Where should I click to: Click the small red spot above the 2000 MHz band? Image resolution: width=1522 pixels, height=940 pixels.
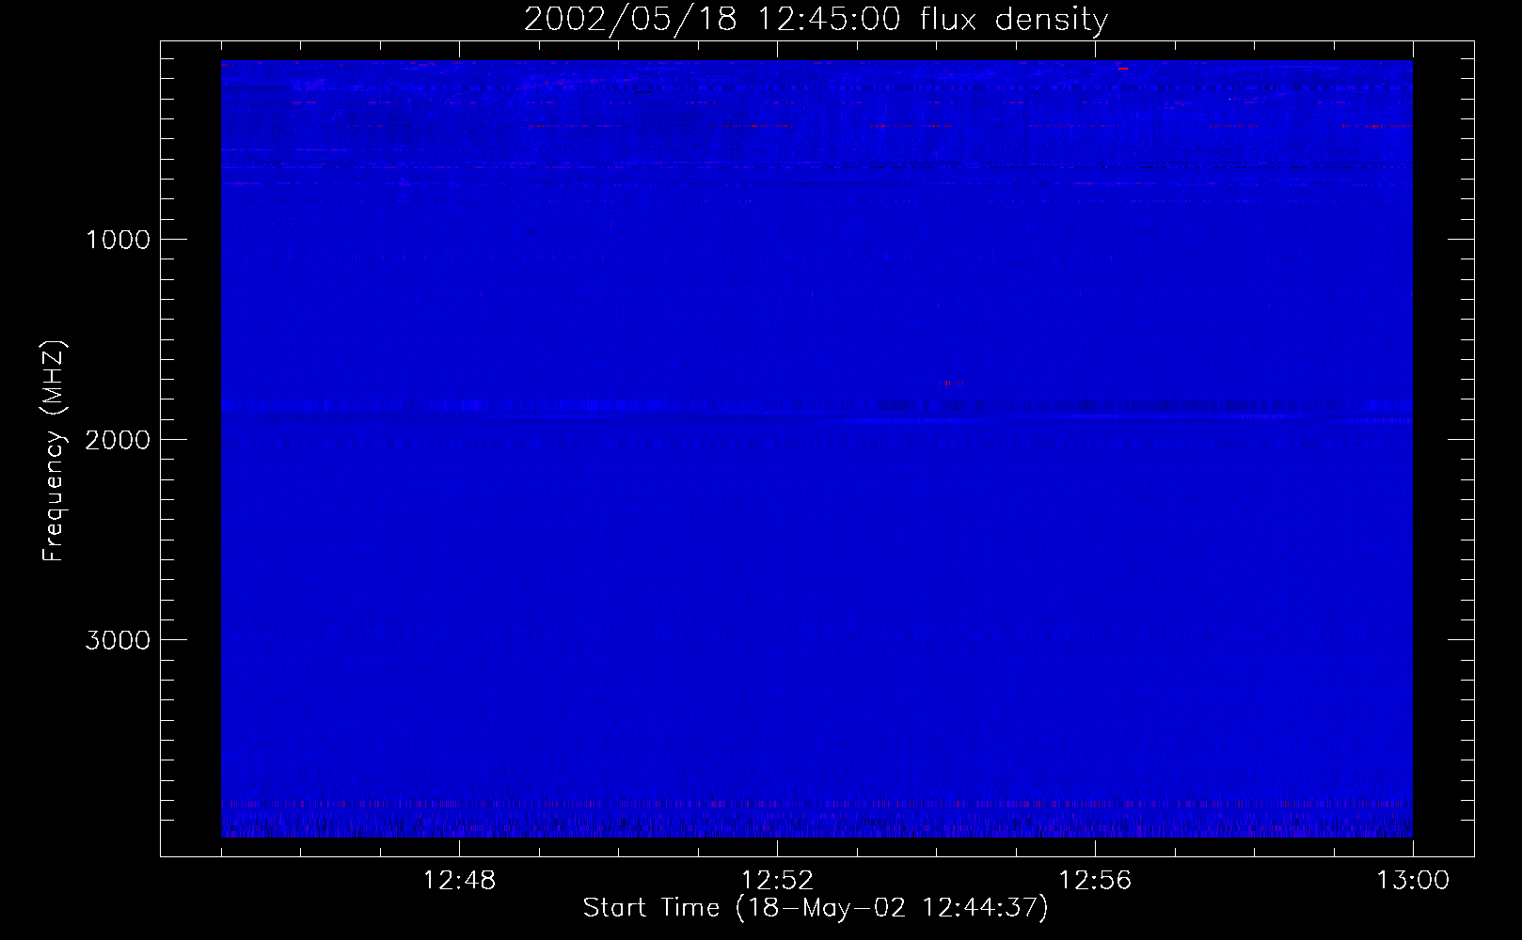coord(949,383)
